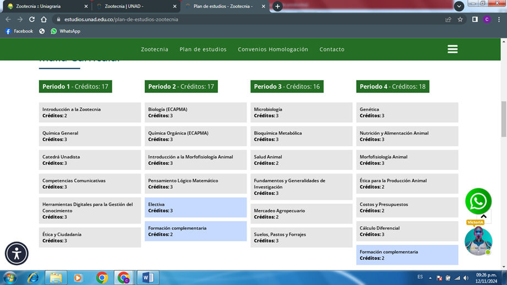
Task: Open Convenios Homologación menu item
Action: pos(273,50)
